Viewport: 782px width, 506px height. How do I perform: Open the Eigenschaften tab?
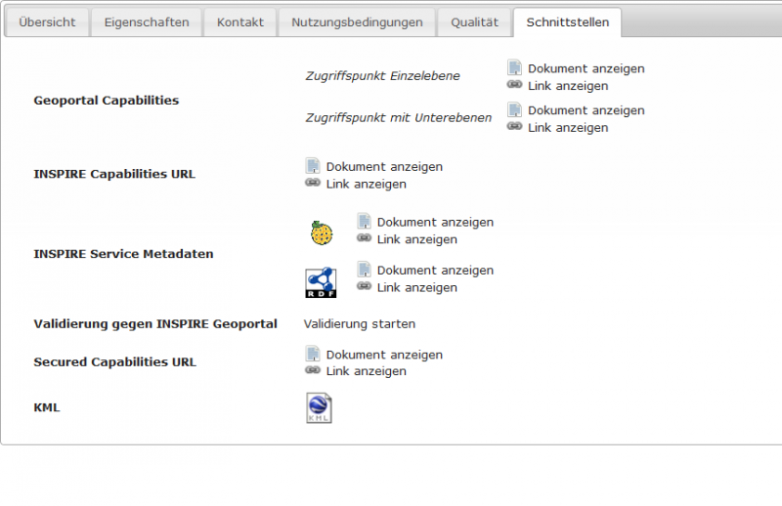coord(146,22)
